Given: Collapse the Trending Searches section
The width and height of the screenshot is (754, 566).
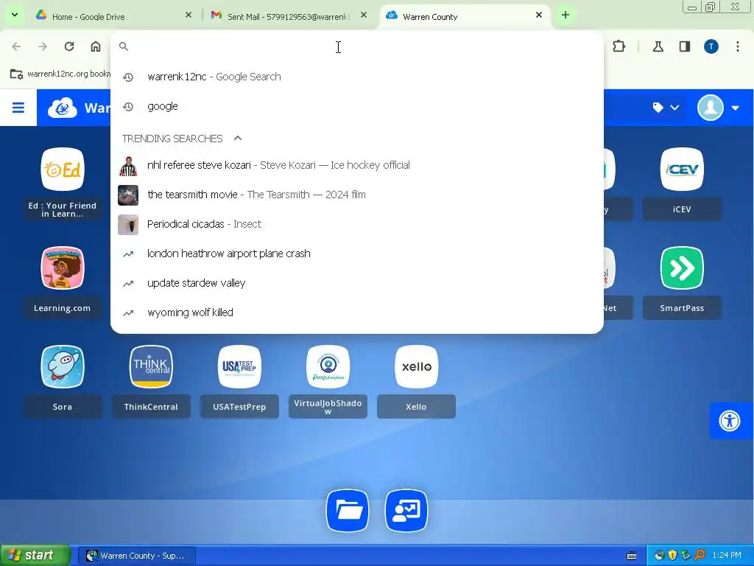Looking at the screenshot, I should pyautogui.click(x=238, y=138).
